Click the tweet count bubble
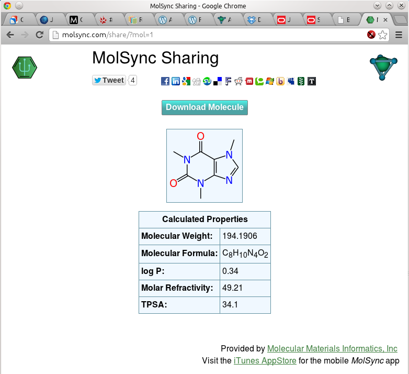This screenshot has height=374, width=409. click(133, 80)
